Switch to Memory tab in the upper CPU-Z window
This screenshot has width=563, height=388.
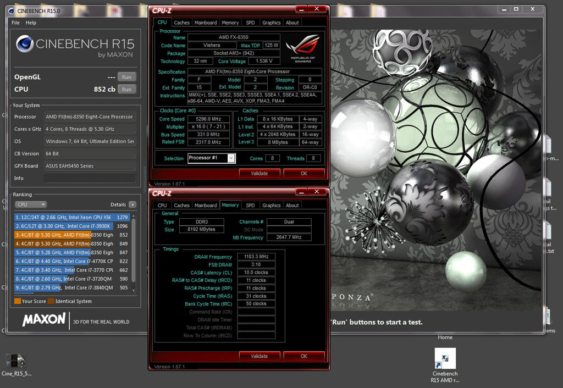(230, 23)
